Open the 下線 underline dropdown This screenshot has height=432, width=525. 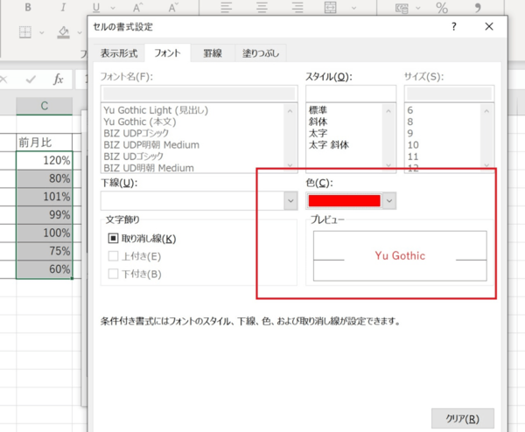tap(290, 200)
